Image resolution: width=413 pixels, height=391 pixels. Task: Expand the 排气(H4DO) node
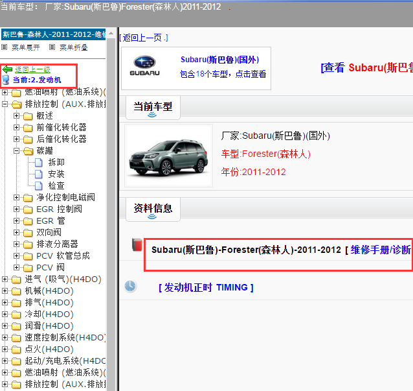click(5, 302)
